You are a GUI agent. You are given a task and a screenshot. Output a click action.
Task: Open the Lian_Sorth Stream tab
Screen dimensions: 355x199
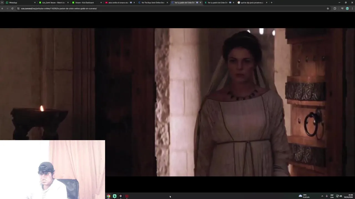tap(54, 2)
